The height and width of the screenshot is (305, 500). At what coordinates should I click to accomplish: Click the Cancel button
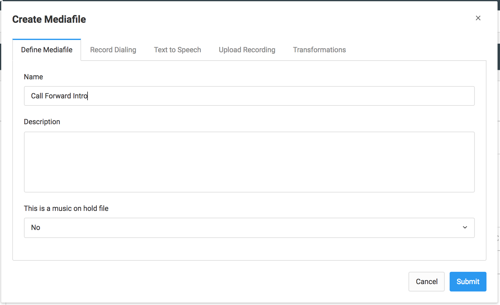point(427,282)
